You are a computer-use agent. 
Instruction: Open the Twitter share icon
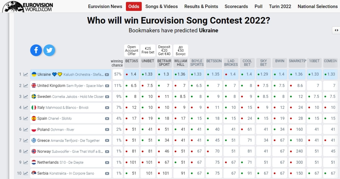pyautogui.click(x=49, y=50)
